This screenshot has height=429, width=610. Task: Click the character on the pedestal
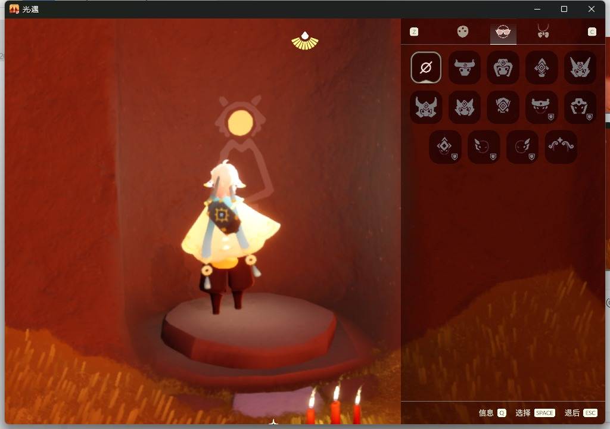tap(229, 238)
